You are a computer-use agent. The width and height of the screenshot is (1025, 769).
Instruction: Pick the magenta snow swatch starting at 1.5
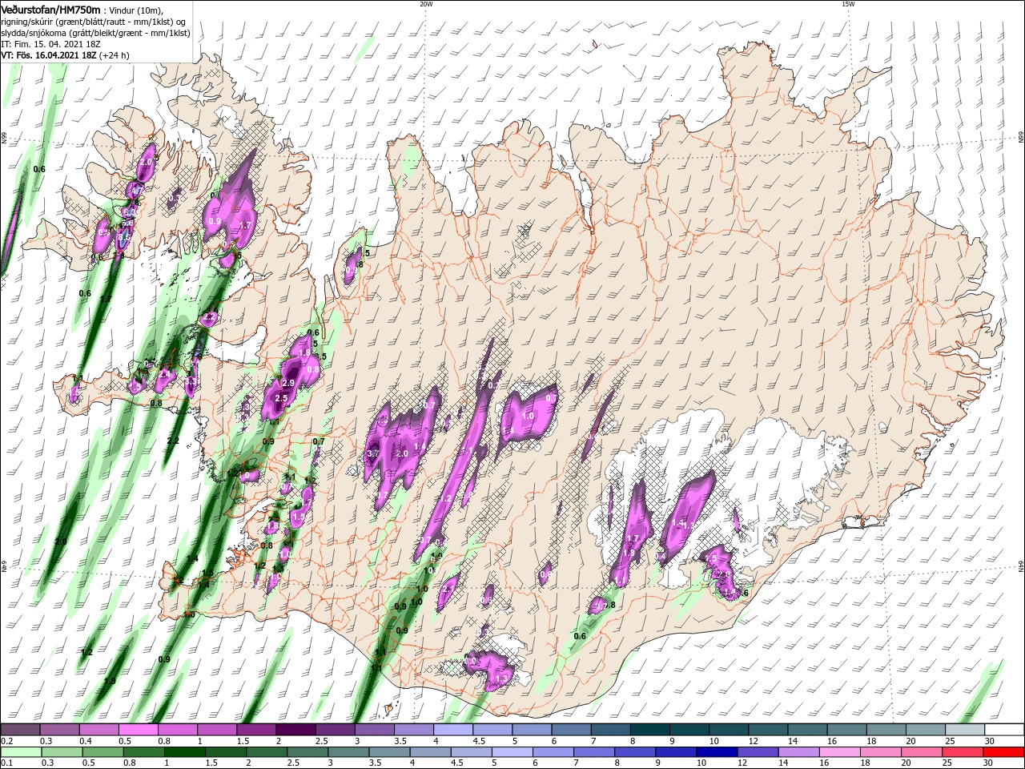coord(256,730)
